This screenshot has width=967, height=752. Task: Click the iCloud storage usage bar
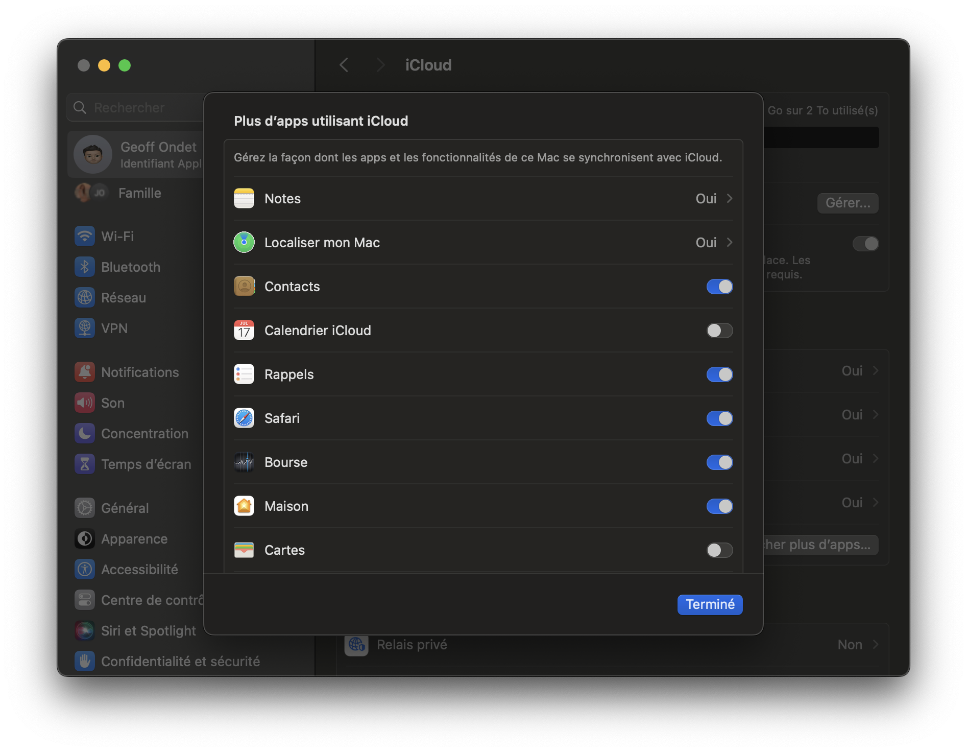click(821, 137)
